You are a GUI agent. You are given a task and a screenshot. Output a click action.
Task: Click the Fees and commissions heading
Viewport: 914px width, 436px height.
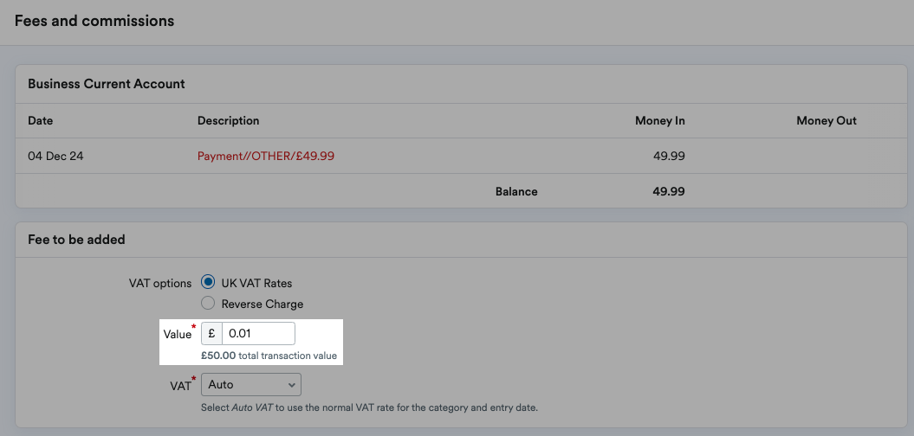tap(94, 21)
